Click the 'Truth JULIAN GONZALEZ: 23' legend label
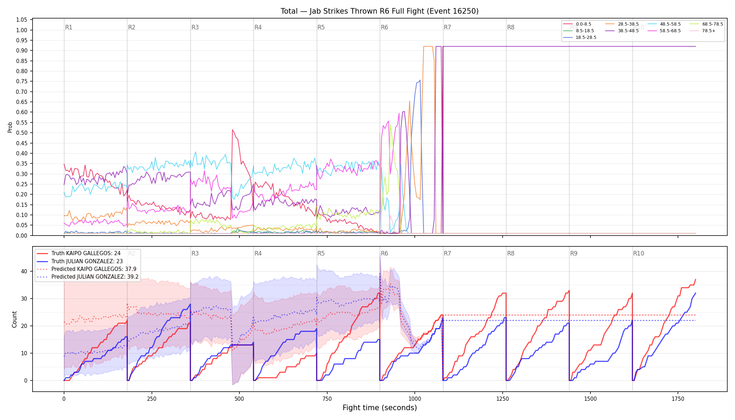735x420 pixels. (x=87, y=261)
